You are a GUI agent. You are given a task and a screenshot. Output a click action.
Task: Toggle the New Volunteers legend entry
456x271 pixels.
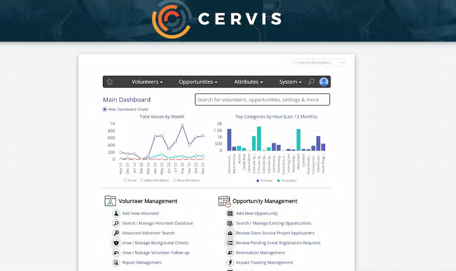(x=187, y=180)
